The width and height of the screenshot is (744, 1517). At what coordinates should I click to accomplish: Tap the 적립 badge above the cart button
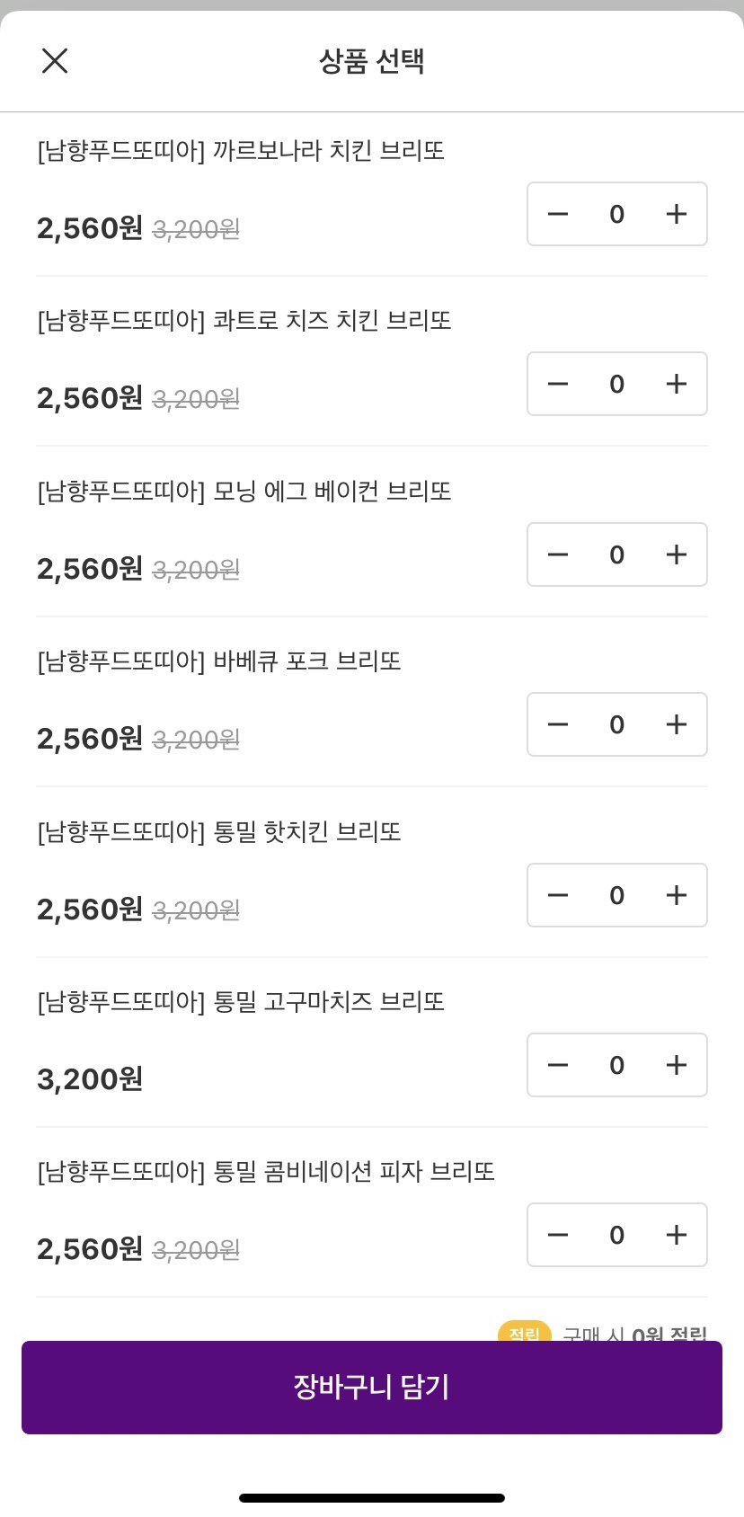(x=524, y=1332)
